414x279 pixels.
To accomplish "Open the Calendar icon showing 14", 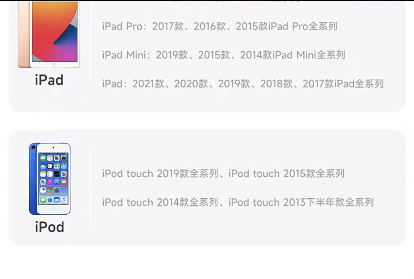I will tap(50, 158).
